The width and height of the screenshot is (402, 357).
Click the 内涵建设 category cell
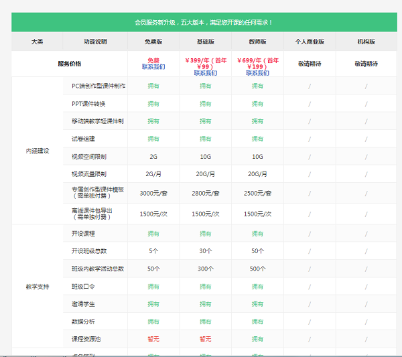38,151
